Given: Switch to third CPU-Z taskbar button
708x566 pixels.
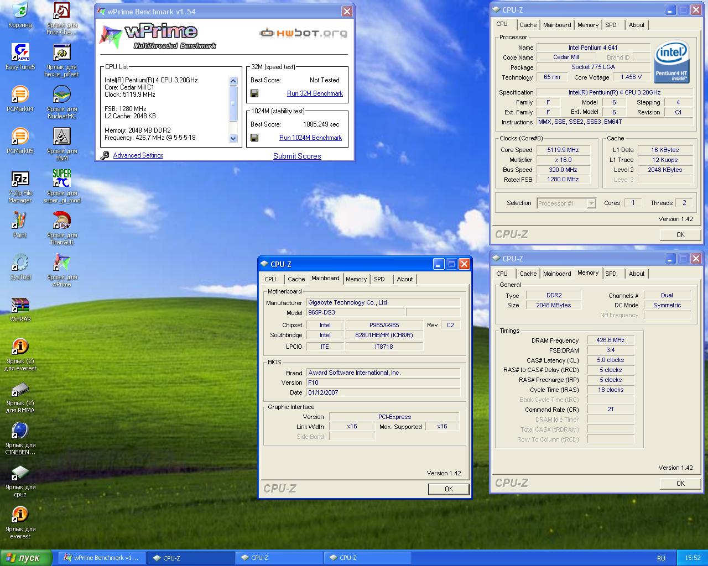Looking at the screenshot, I should pos(367,558).
